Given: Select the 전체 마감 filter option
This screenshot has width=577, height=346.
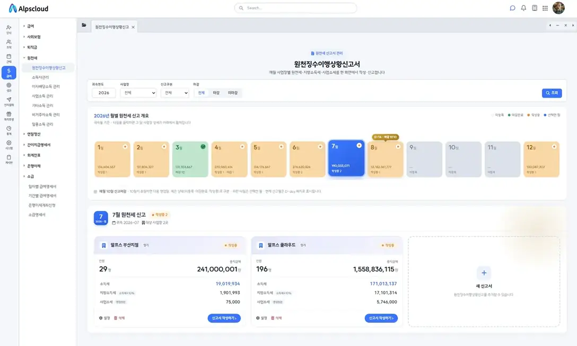Looking at the screenshot, I should 202,93.
